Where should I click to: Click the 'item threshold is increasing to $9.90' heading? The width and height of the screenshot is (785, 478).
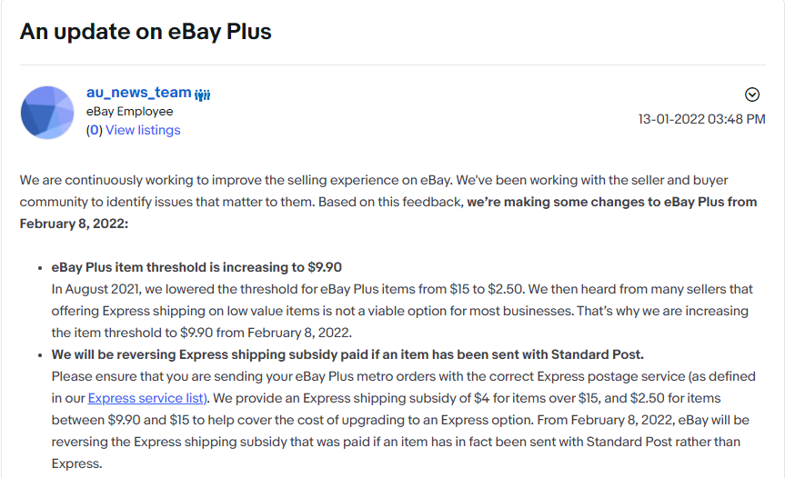click(196, 267)
